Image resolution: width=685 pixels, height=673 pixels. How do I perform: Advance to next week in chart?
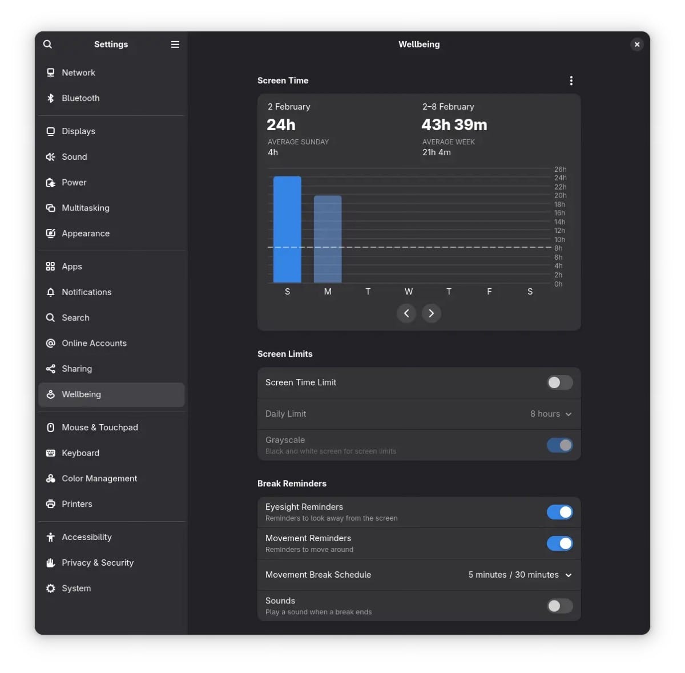[431, 313]
